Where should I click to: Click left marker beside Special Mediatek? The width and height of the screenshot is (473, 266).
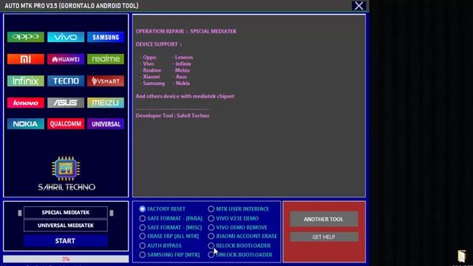click(x=20, y=213)
